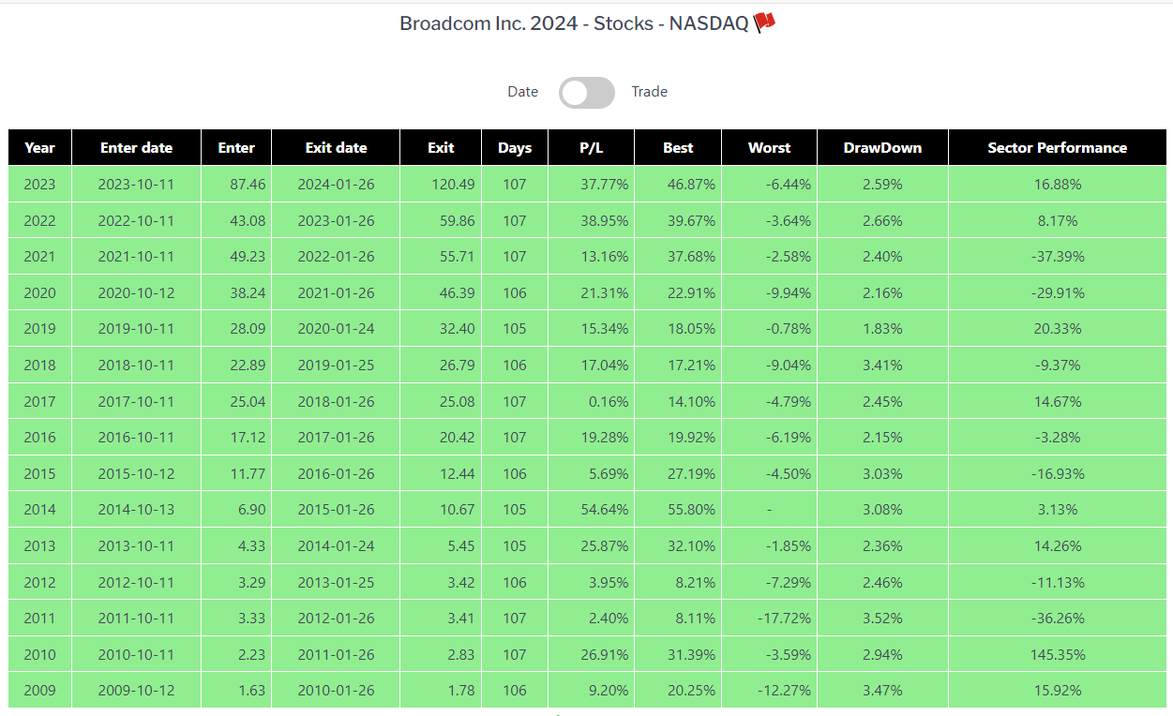Select the 2021 year cell
This screenshot has height=716, width=1173.
tap(40, 257)
